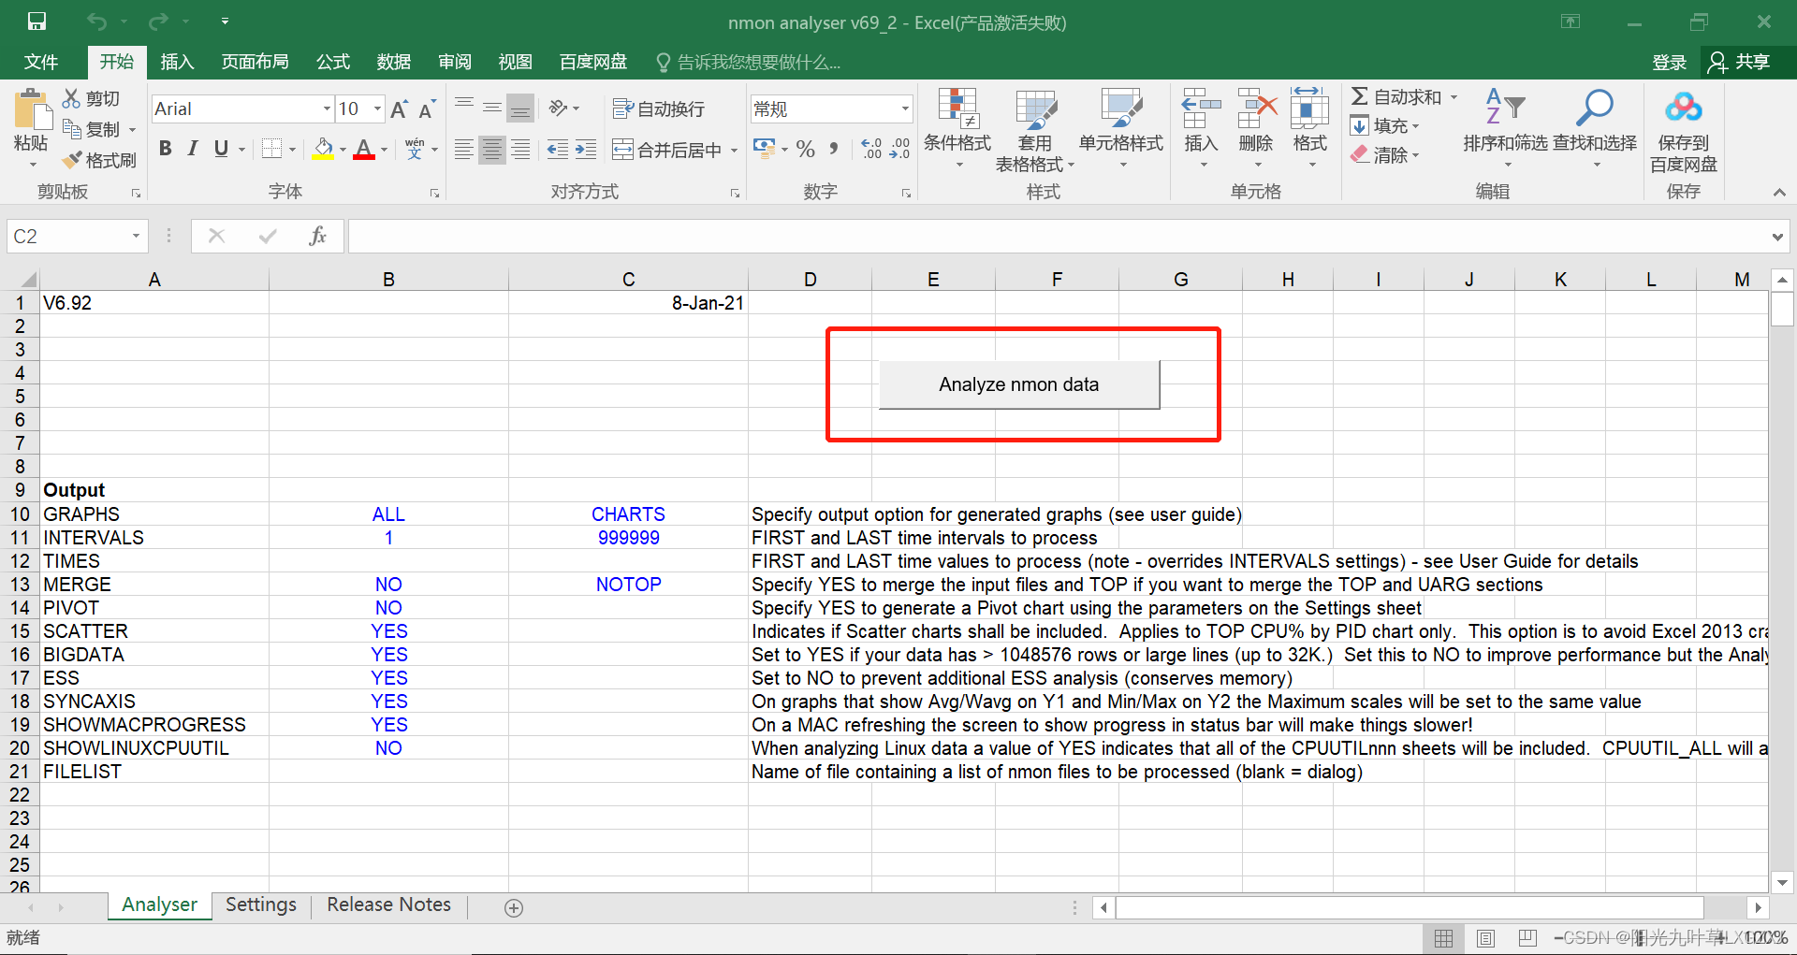The height and width of the screenshot is (955, 1797).
Task: Open Find and Select 查找和选择
Action: point(1595,129)
